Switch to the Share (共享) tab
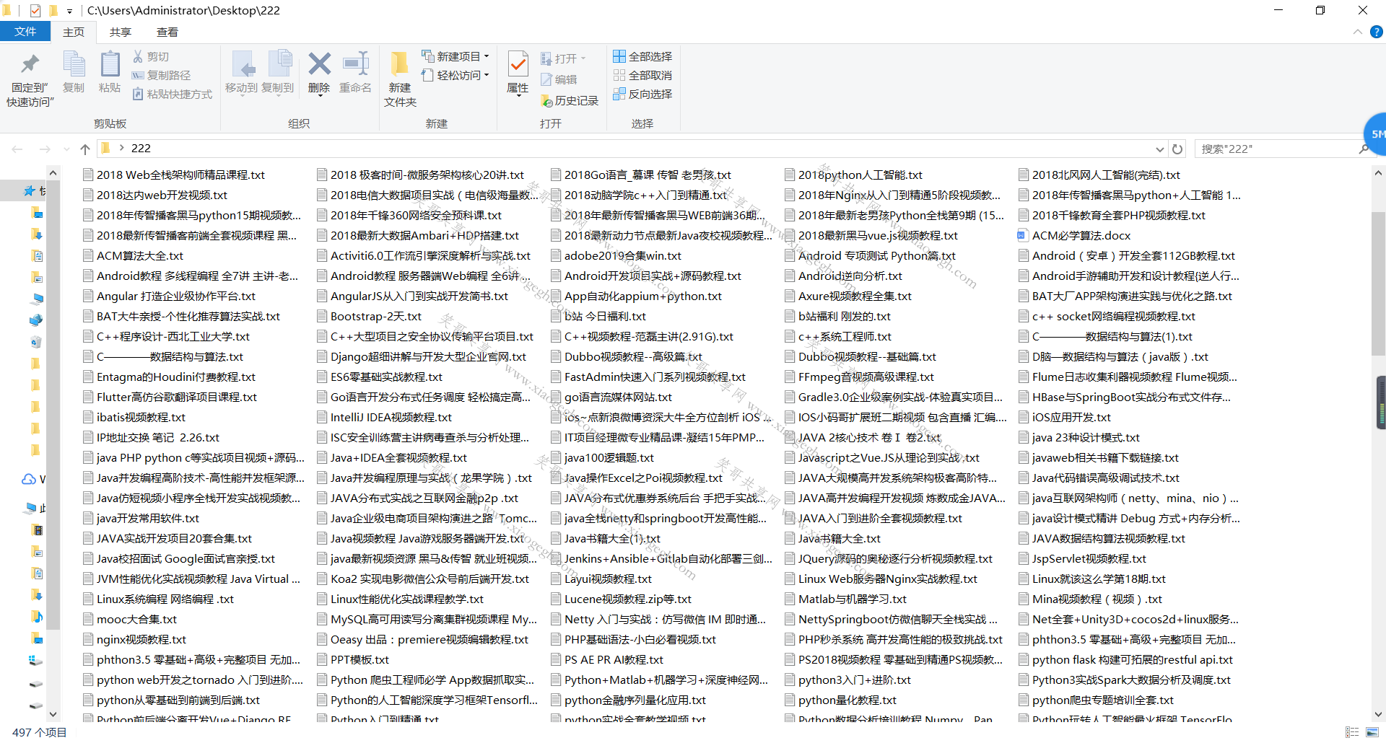Viewport: 1386px width, 743px height. (x=121, y=32)
